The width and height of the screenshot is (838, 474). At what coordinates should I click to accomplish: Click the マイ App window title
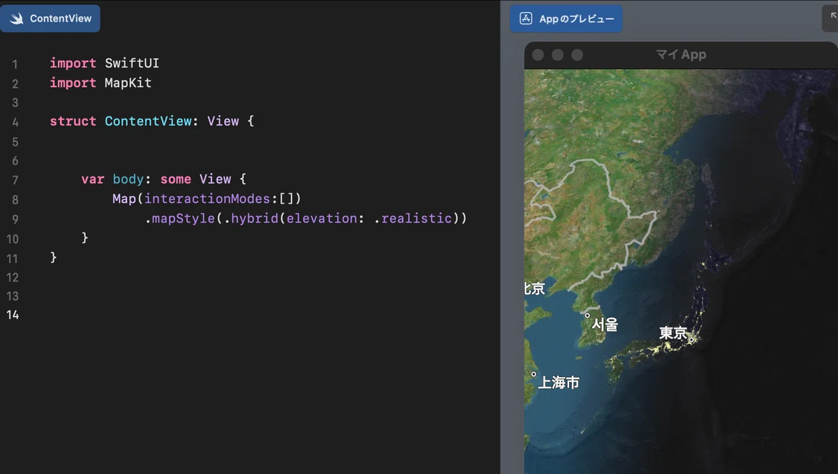click(681, 54)
